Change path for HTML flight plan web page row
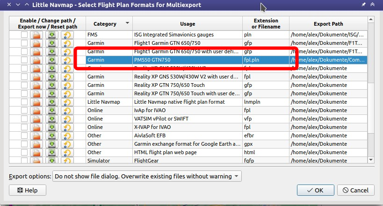This screenshot has width=383, height=206. [36, 153]
